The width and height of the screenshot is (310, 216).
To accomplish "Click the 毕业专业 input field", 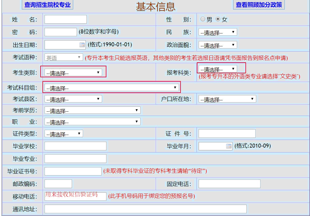I will tap(75, 159).
